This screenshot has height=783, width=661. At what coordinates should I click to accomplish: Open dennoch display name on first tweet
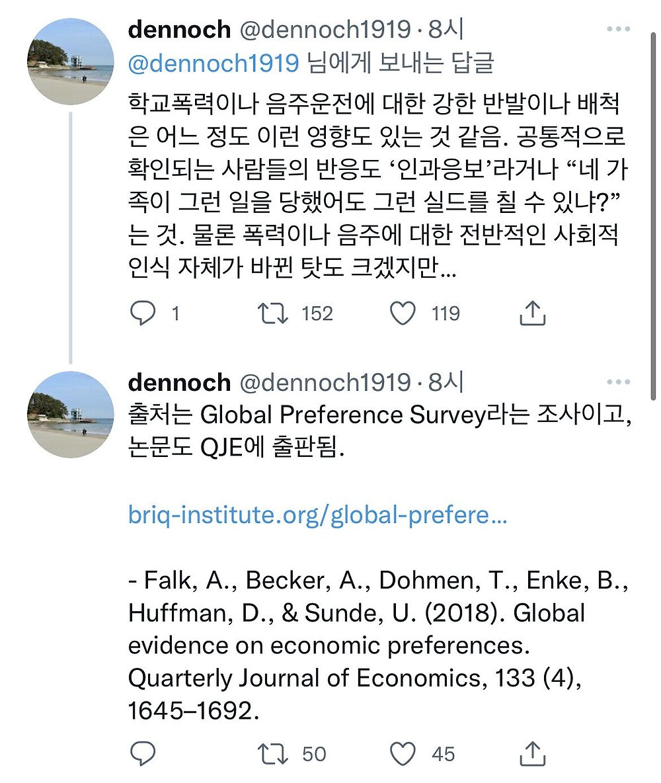point(179,29)
